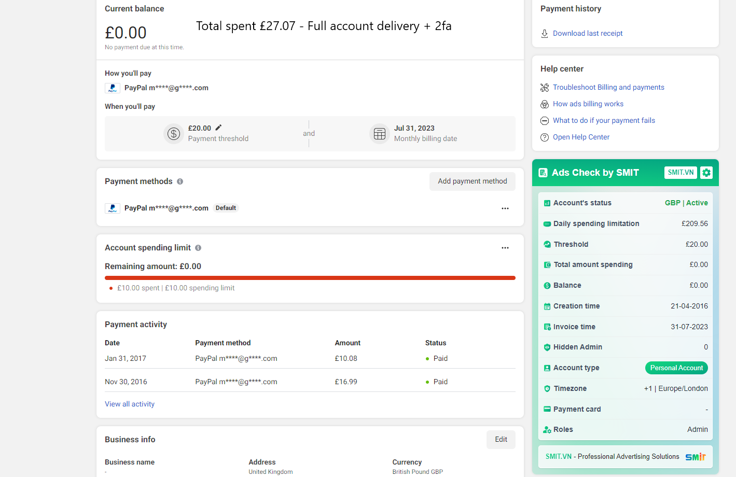This screenshot has height=477, width=736.
Task: Click the British Pound GBP currency value
Action: (418, 472)
